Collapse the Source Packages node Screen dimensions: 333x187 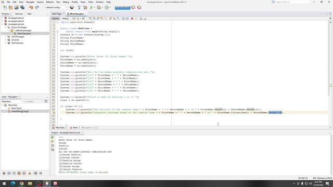[x=5, y=28]
